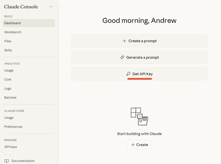Open the Documentation link
This screenshot has width=221, height=164.
(x=23, y=161)
